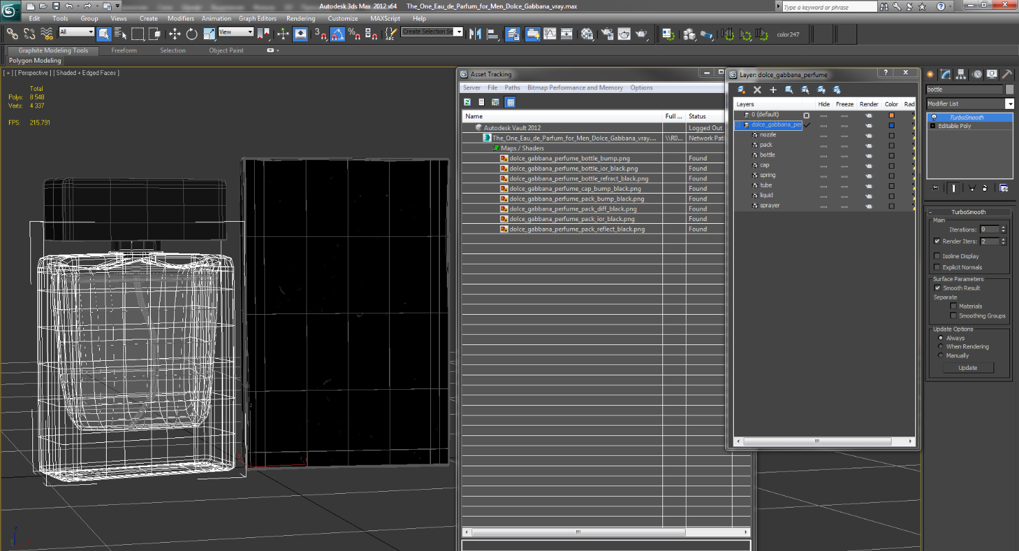Click Pin Stack icon below modifier list
The width and height of the screenshot is (1019, 551).
point(935,187)
